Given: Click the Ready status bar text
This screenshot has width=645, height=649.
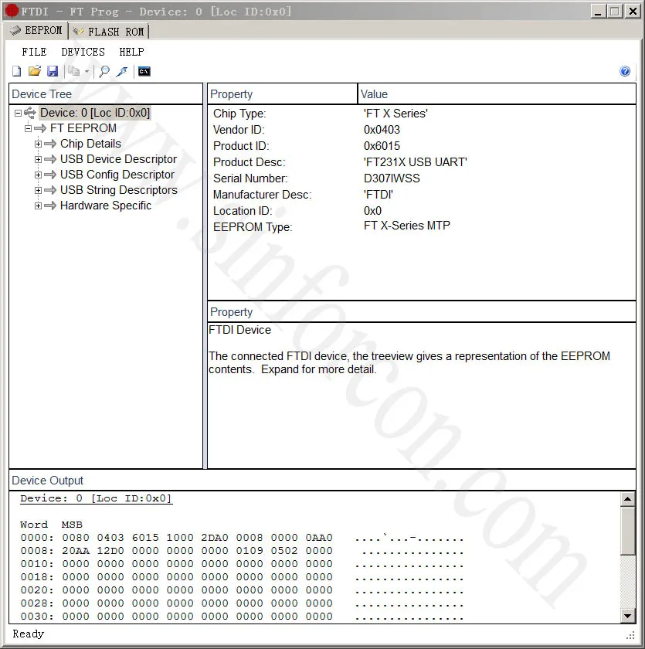Looking at the screenshot, I should click(28, 634).
